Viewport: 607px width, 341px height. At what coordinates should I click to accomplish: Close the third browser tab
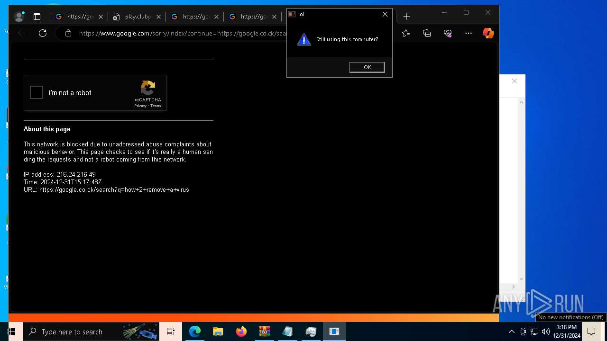point(216,17)
